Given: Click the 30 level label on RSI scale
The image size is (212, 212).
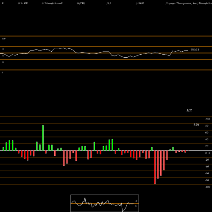Looking at the screenshot, I should pos(3,62).
